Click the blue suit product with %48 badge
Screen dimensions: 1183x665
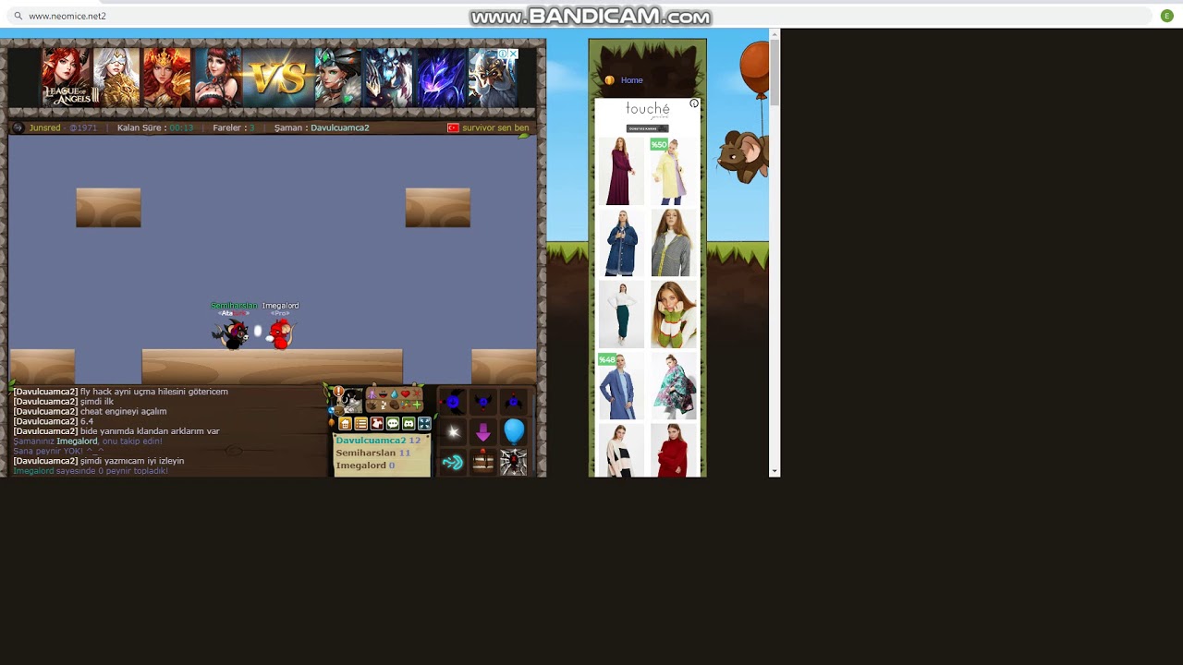620,386
